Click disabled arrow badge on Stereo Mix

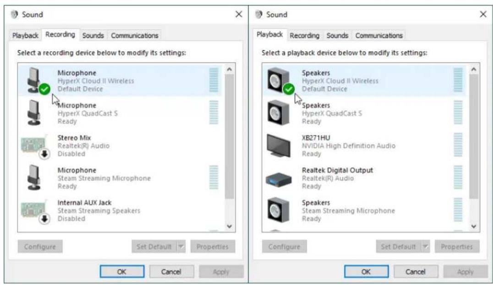click(x=44, y=154)
